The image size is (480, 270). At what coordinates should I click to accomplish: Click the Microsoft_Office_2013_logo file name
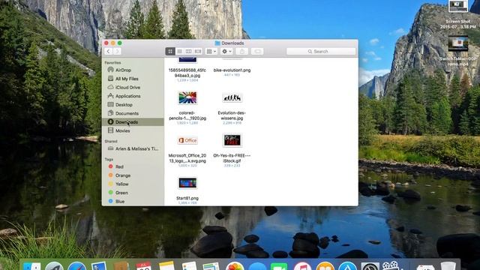click(187, 158)
